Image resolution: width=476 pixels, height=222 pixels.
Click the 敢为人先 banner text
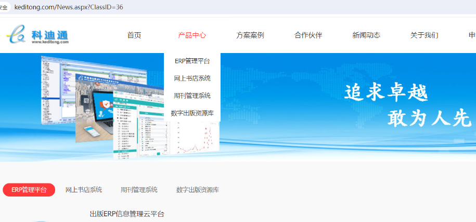coord(429,117)
